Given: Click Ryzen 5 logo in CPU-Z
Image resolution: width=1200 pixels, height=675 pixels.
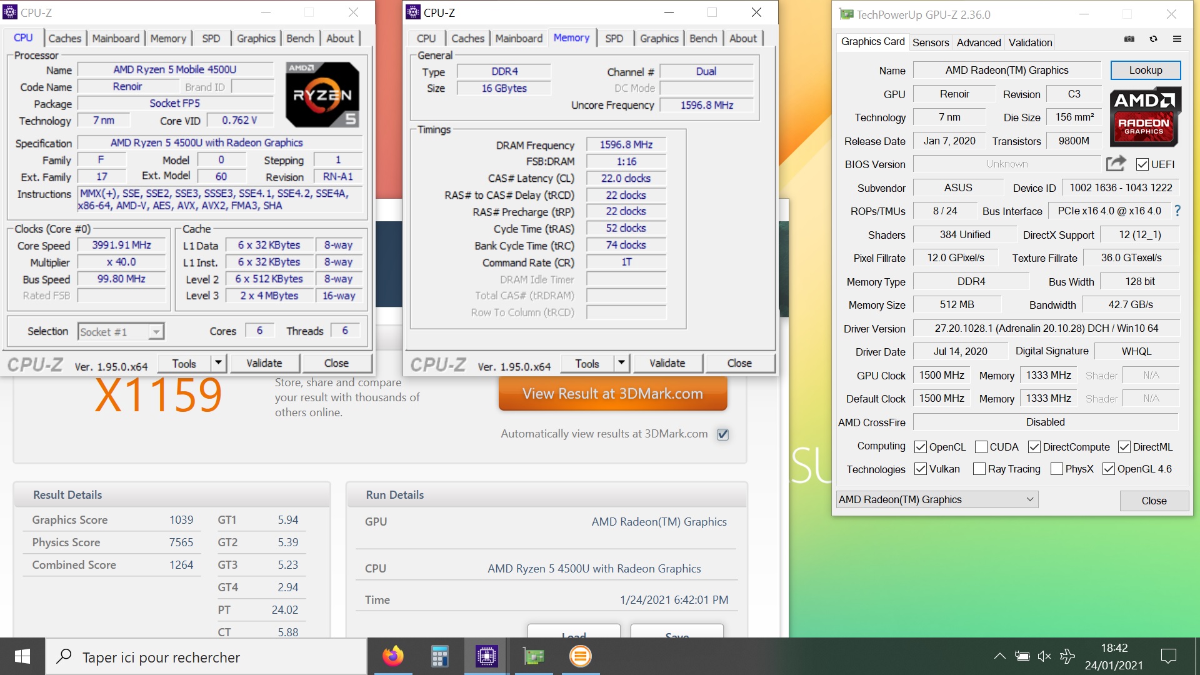Looking at the screenshot, I should coord(322,94).
